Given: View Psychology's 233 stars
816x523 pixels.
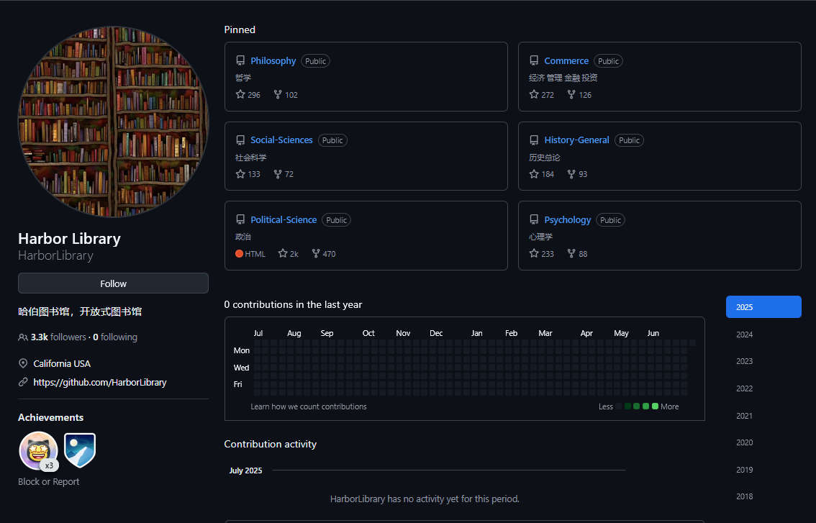Looking at the screenshot, I should pos(541,253).
